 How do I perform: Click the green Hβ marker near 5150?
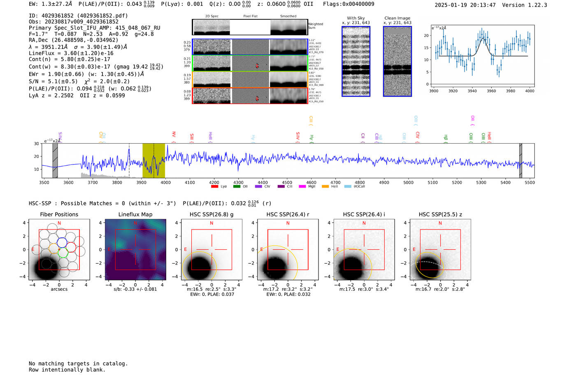click(x=446, y=138)
